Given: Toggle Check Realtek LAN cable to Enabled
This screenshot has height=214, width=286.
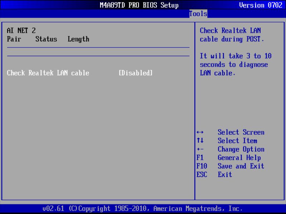Looking at the screenshot, I should point(135,73).
